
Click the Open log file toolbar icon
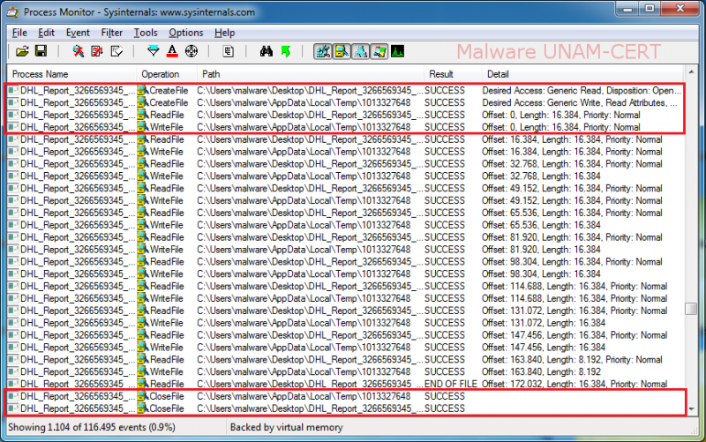[22, 51]
